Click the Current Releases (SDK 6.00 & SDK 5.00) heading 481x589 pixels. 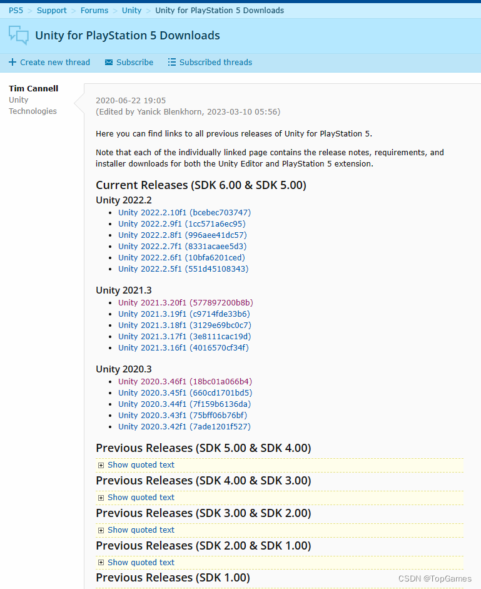201,185
